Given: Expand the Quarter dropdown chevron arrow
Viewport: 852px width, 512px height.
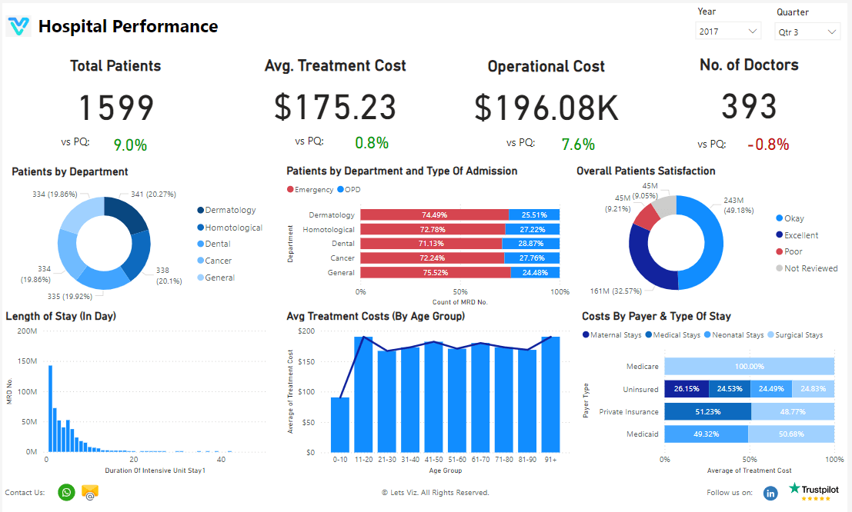Looking at the screenshot, I should click(831, 32).
